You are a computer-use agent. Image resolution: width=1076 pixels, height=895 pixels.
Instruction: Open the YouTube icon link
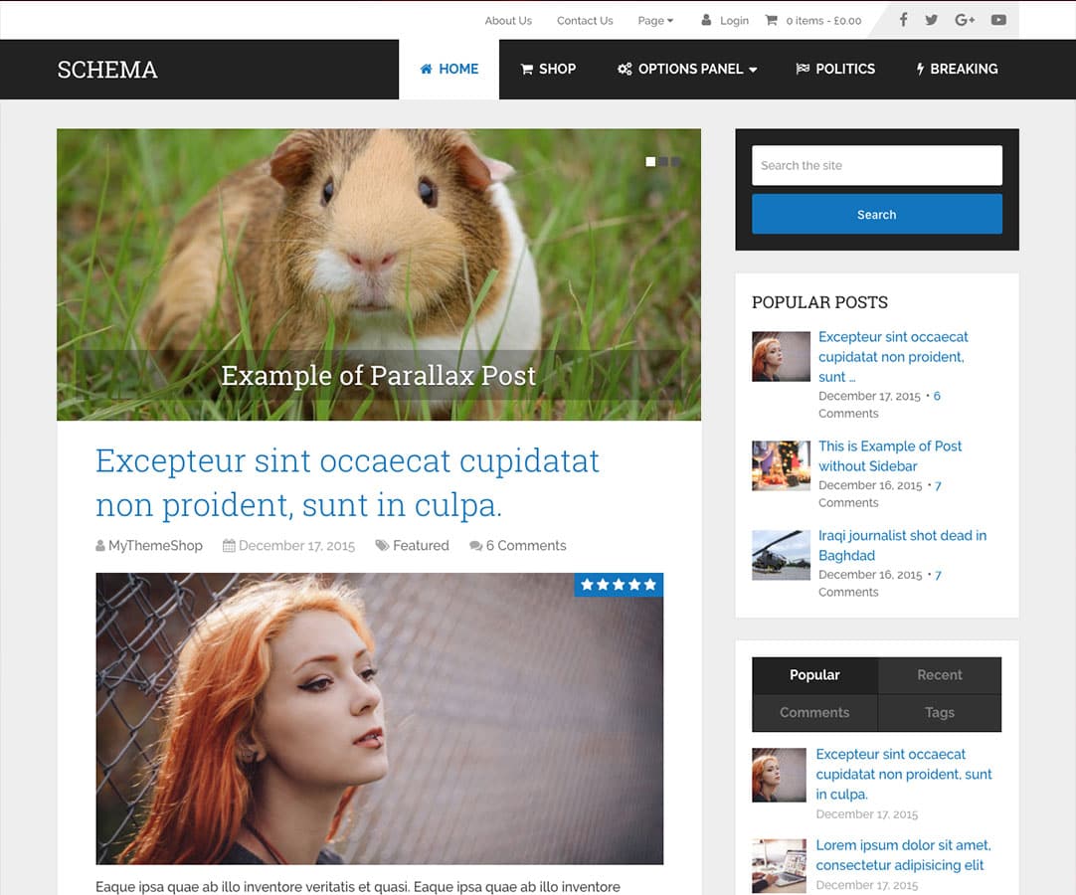[998, 20]
